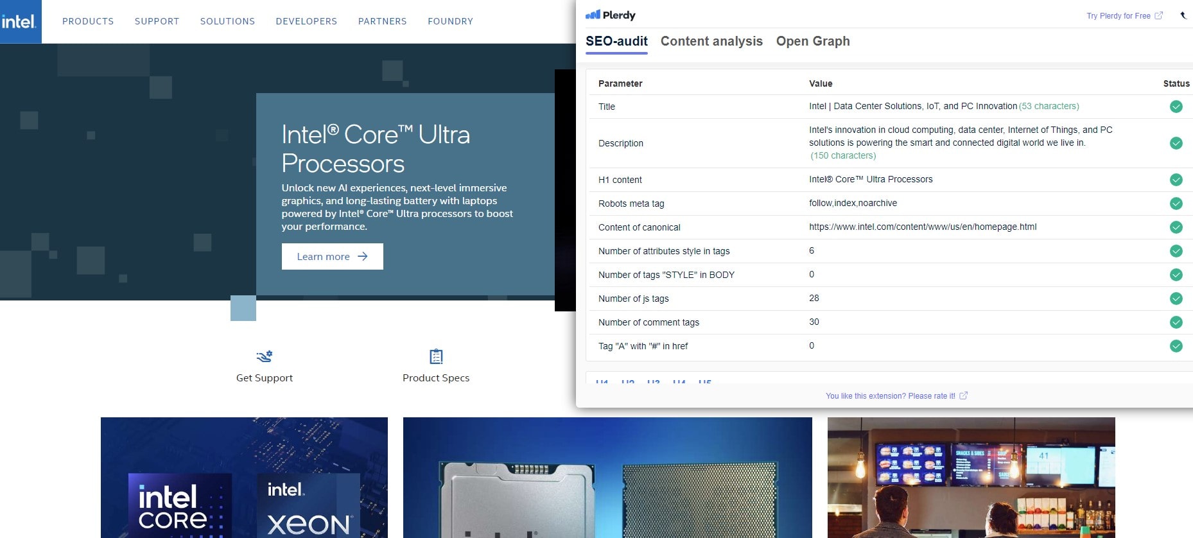1193x538 pixels.
Task: Click the Robots meta tag status checkmark
Action: coord(1176,204)
